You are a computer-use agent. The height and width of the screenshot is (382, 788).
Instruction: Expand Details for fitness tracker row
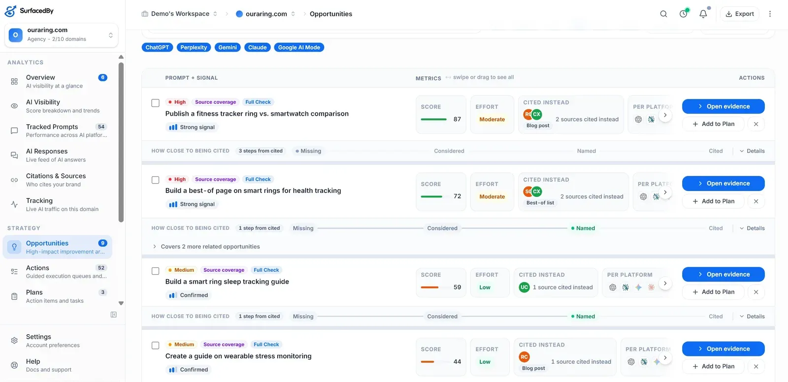click(752, 151)
